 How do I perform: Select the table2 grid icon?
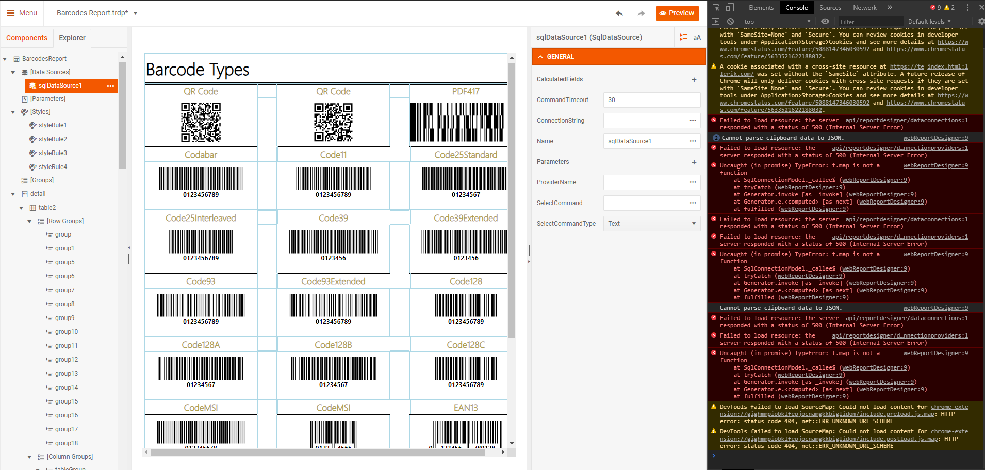[x=33, y=208]
